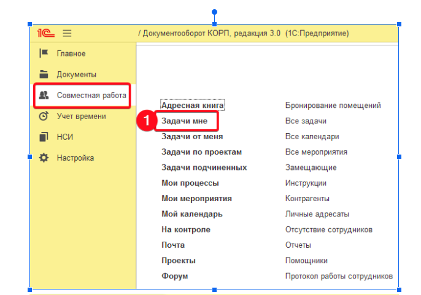Open Отчеты
The width and height of the screenshot is (421, 295).
click(x=298, y=245)
